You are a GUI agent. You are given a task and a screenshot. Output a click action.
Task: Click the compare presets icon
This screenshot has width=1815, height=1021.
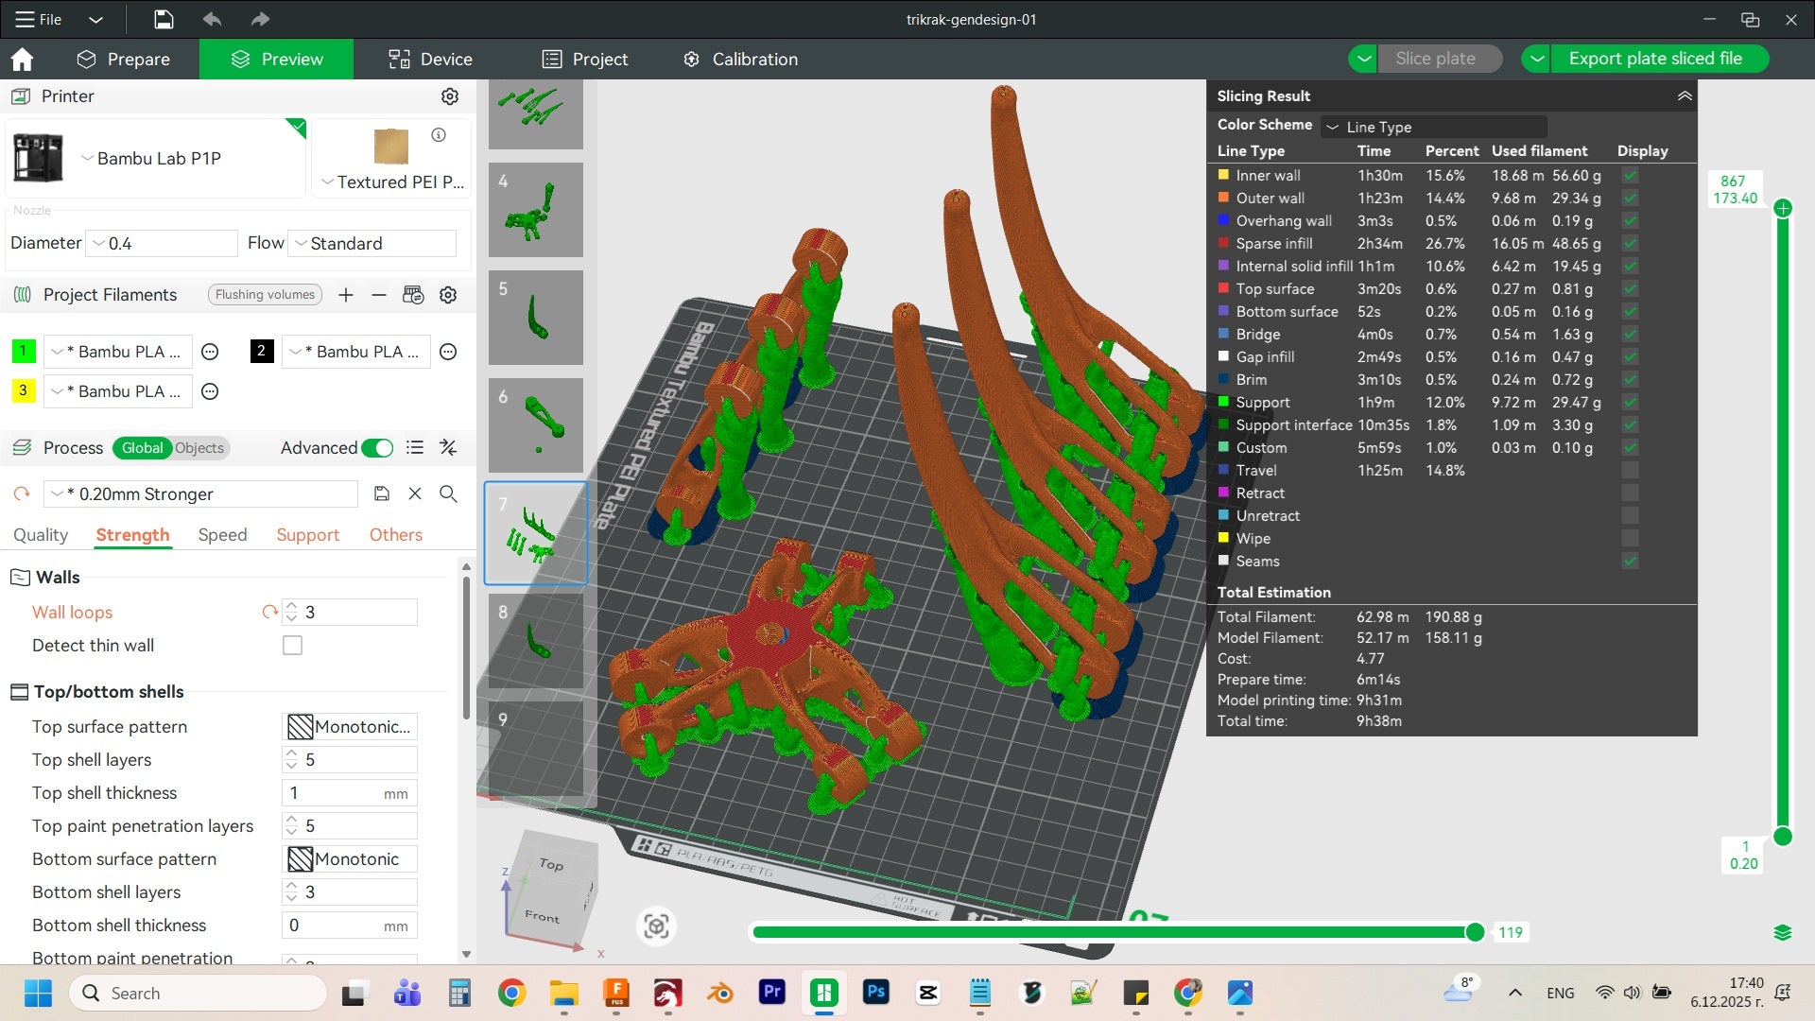(448, 448)
